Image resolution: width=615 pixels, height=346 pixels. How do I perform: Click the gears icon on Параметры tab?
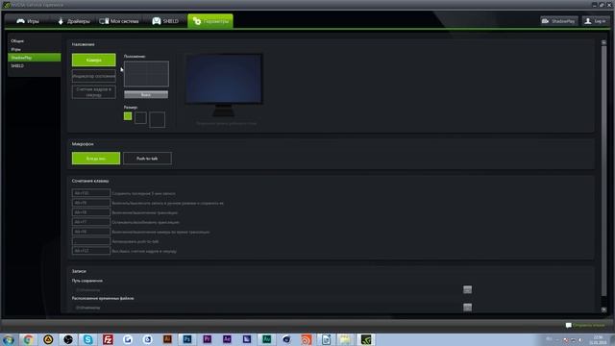pos(197,21)
